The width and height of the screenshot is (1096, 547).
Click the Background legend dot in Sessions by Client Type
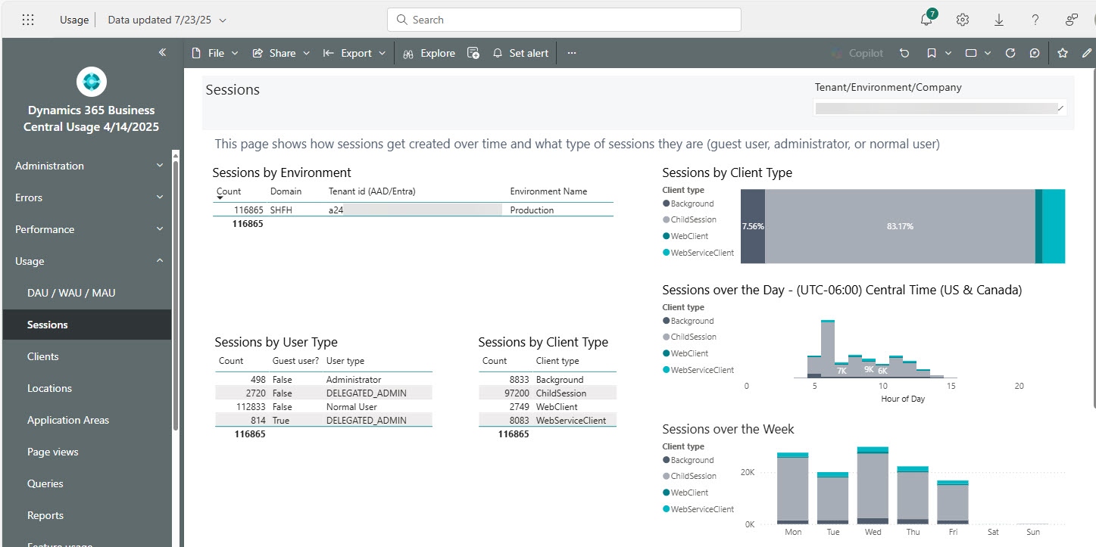(x=667, y=204)
